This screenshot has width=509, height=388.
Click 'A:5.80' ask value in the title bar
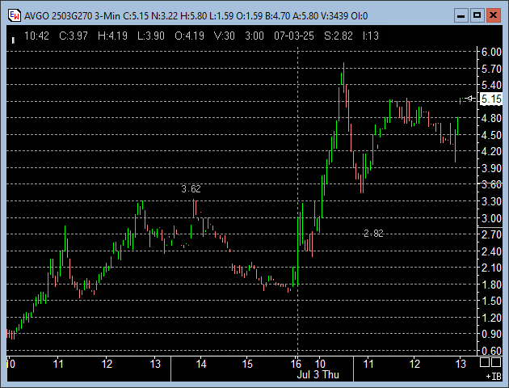pyautogui.click(x=305, y=16)
